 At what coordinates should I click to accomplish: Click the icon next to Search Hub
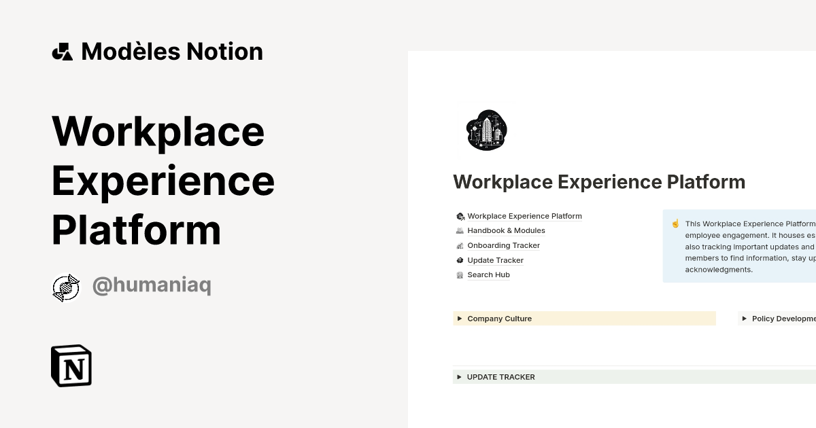click(459, 274)
